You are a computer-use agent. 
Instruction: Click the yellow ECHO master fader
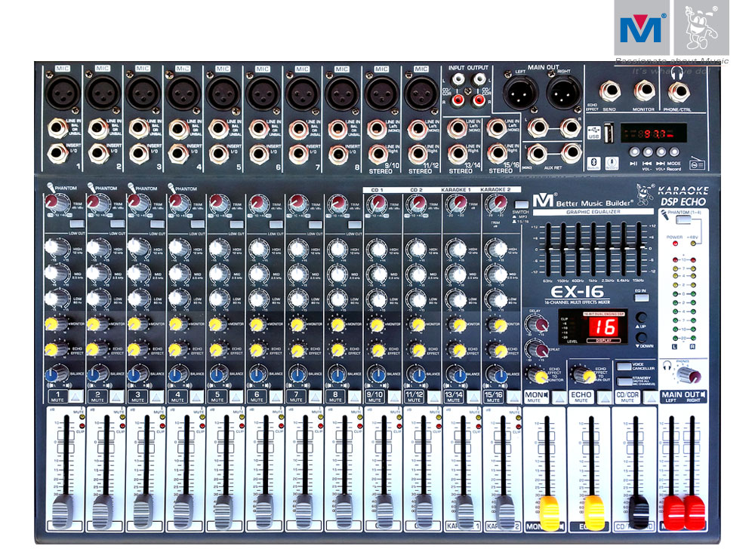593,513
